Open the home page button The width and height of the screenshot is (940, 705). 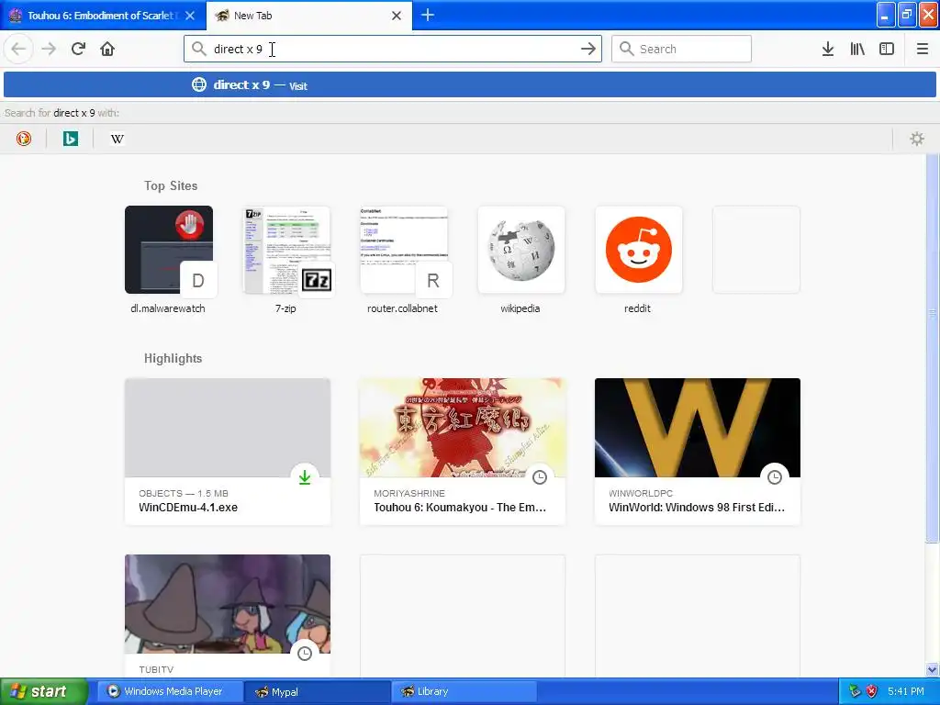pyautogui.click(x=107, y=49)
